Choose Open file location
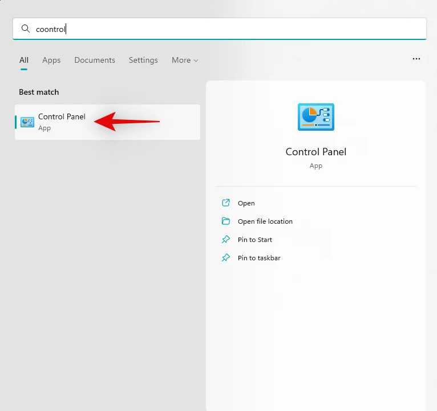The width and height of the screenshot is (437, 411). [265, 221]
